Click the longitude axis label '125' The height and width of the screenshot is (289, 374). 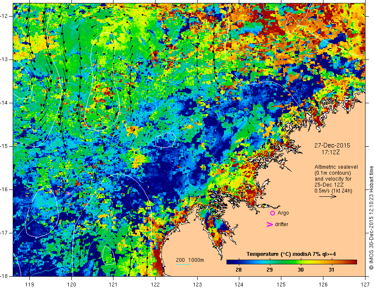tap(281, 284)
